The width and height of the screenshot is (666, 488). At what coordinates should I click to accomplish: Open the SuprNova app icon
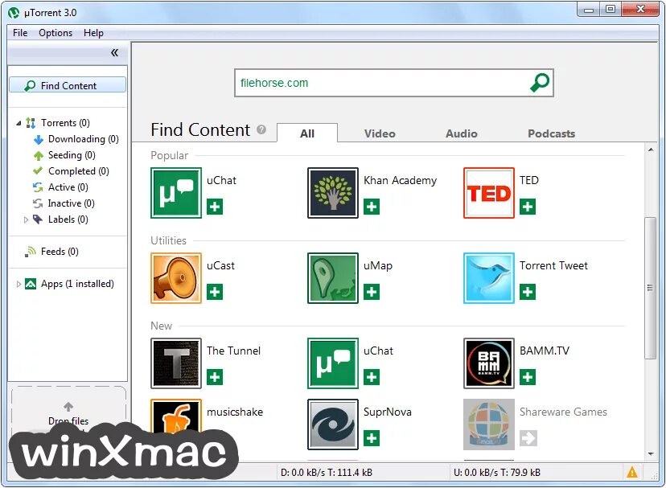[332, 424]
